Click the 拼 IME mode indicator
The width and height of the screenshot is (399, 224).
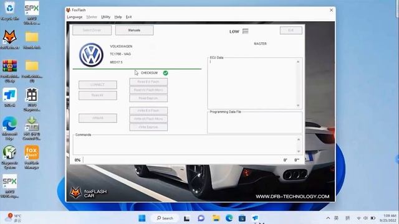tap(347, 218)
